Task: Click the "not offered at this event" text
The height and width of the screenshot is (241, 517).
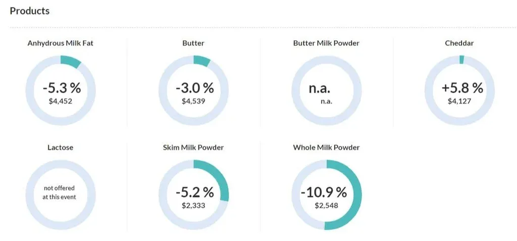Action: [x=60, y=193]
